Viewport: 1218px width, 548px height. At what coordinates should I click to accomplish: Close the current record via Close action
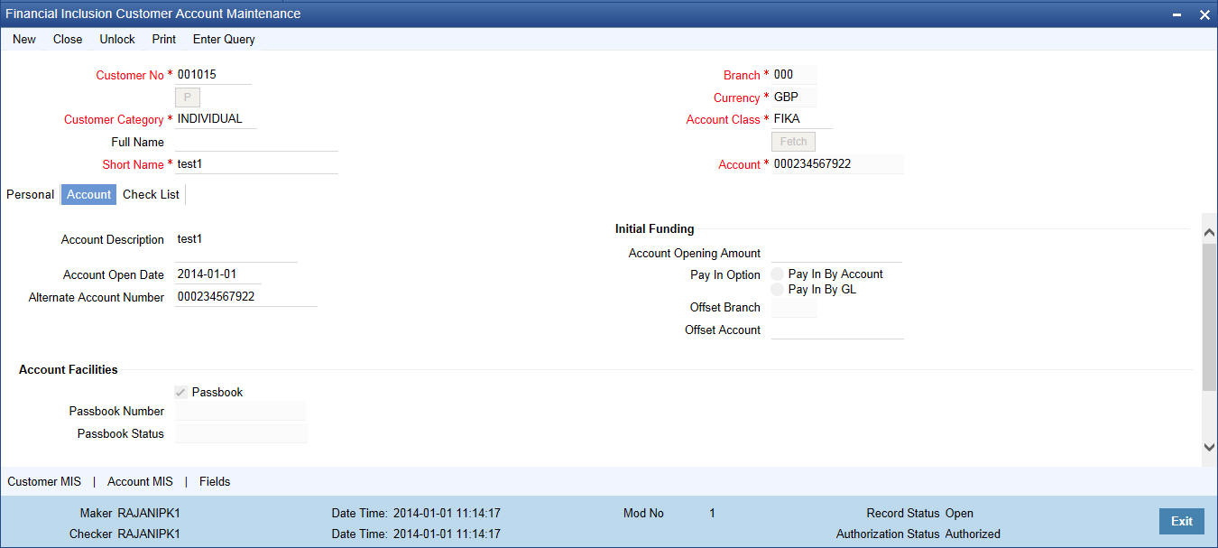(68, 39)
